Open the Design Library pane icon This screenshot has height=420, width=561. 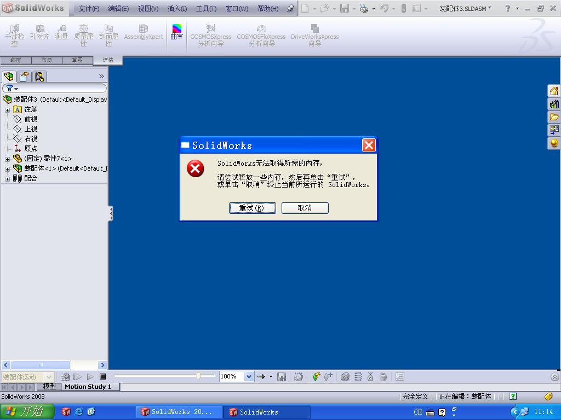[x=554, y=104]
